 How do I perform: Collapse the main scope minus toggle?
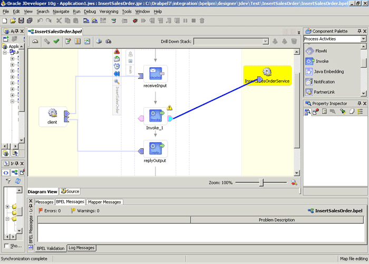(130, 61)
